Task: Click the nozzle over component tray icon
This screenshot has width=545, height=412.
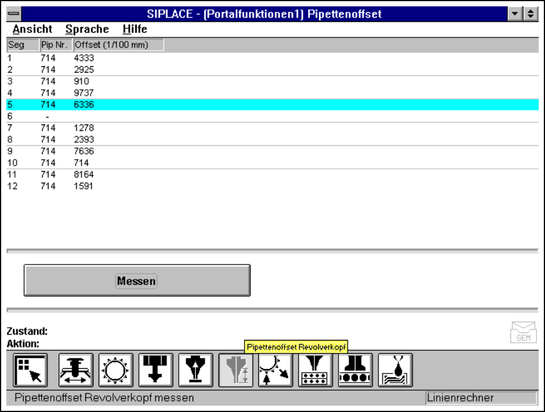Action: (315, 371)
